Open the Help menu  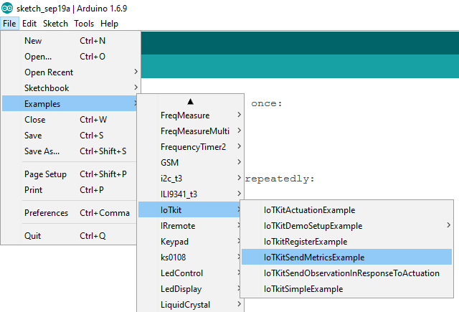pos(109,24)
